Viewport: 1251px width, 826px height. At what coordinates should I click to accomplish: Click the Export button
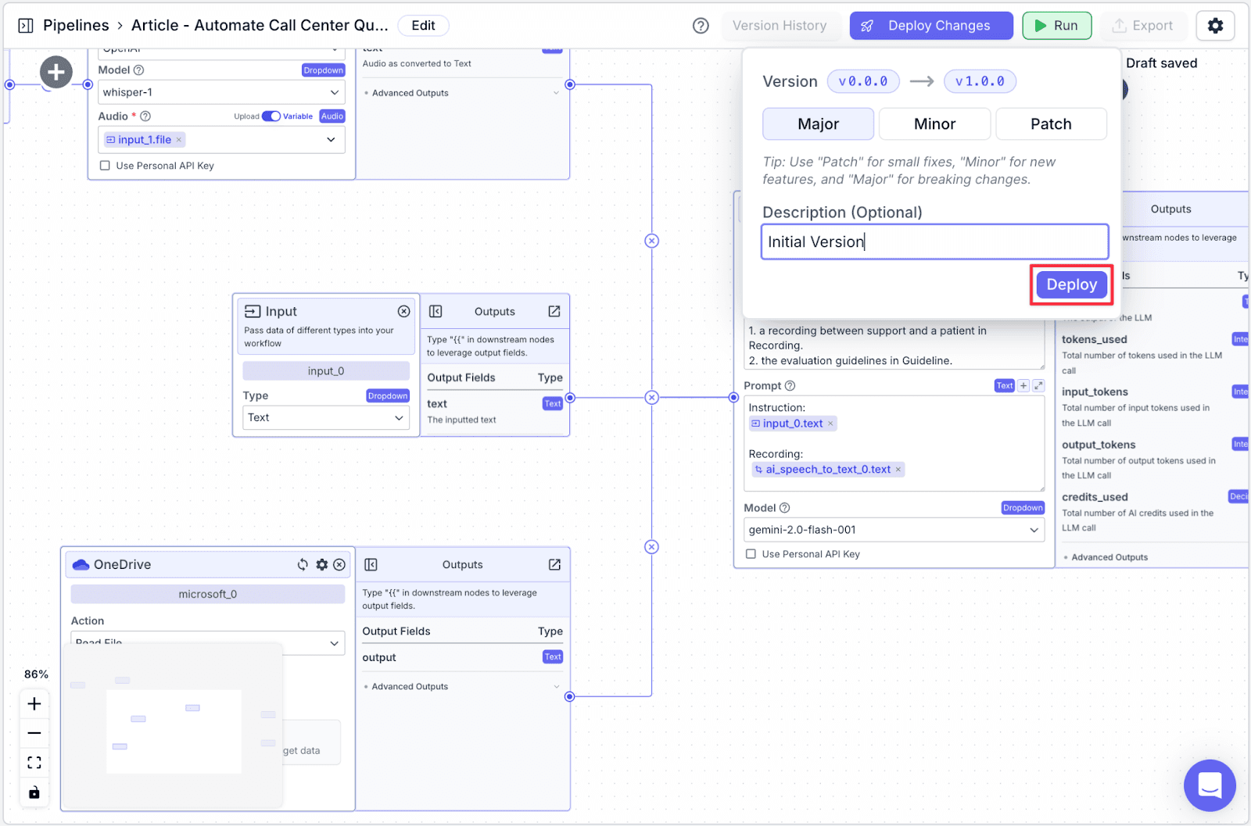click(x=1142, y=26)
